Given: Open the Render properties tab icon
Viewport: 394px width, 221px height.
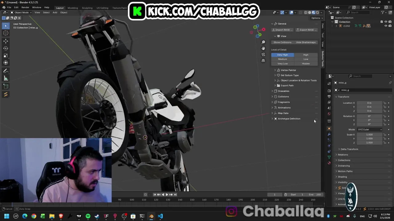Looking at the screenshot, I should pos(329,91).
